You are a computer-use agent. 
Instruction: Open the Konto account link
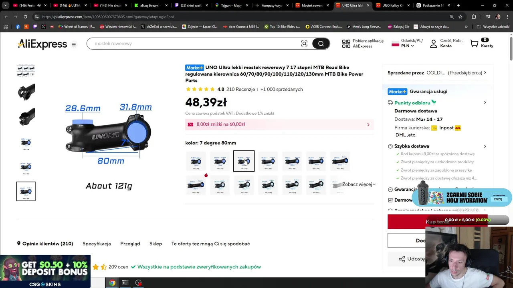(x=446, y=46)
